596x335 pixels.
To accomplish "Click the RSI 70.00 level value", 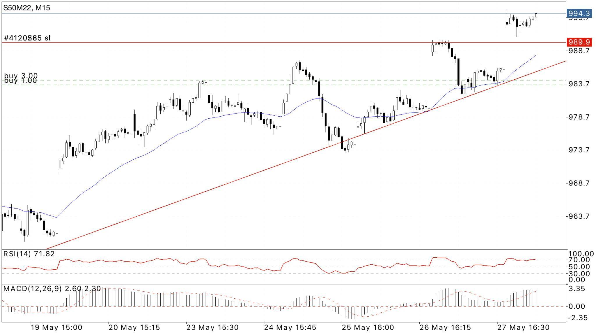I will [x=579, y=260].
